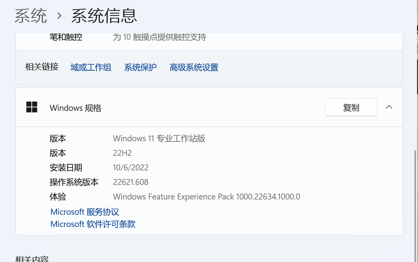The height and width of the screenshot is (262, 418).
Task: Open Microsoft 软件许可条款 link
Action: [93, 224]
